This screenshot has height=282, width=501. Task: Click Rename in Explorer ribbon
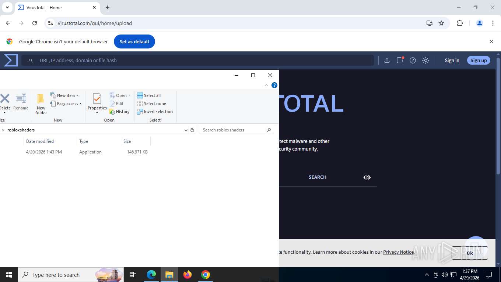point(21,102)
